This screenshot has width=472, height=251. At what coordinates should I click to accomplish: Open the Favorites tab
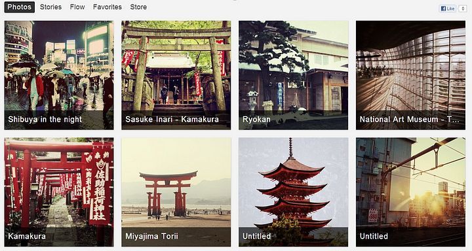click(108, 7)
